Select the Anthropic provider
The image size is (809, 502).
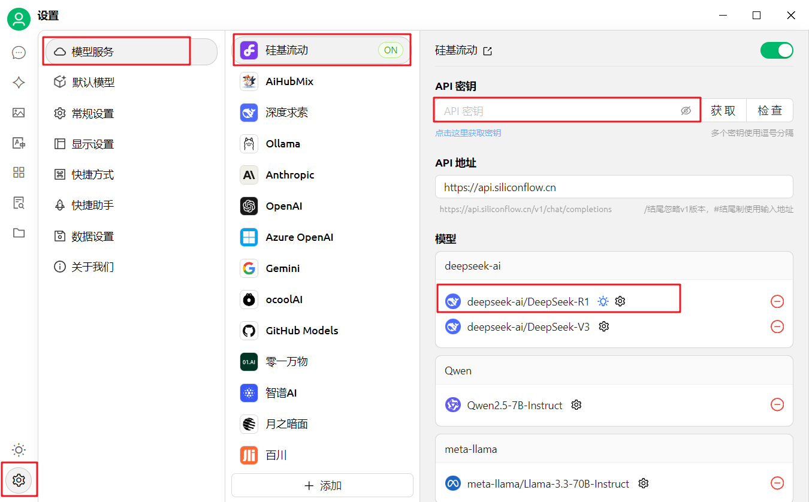pyautogui.click(x=322, y=175)
